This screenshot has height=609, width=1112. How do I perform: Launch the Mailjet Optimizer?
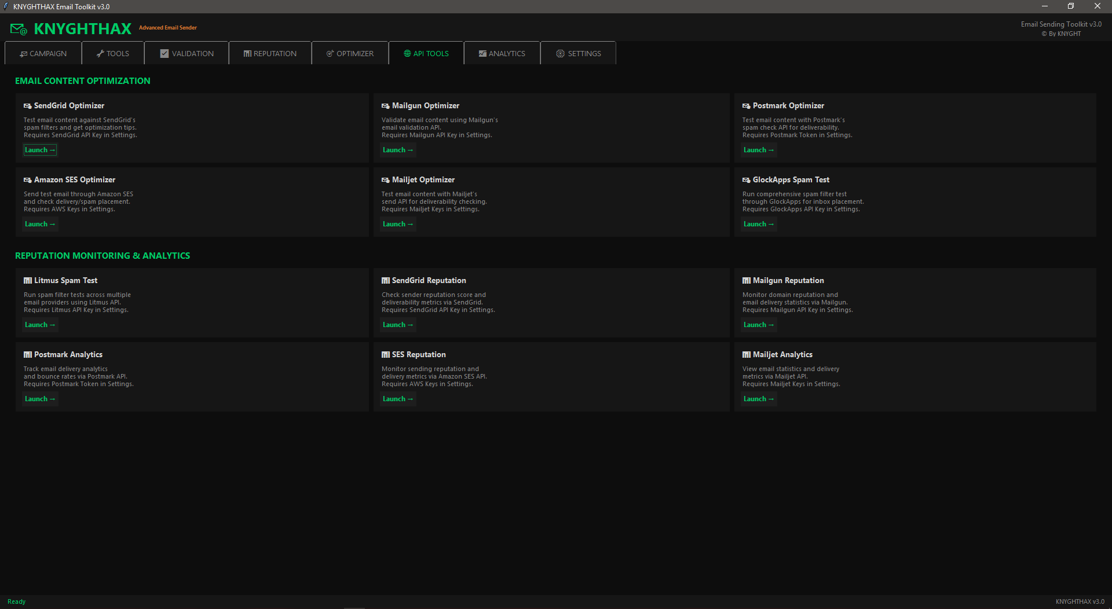pyautogui.click(x=398, y=224)
